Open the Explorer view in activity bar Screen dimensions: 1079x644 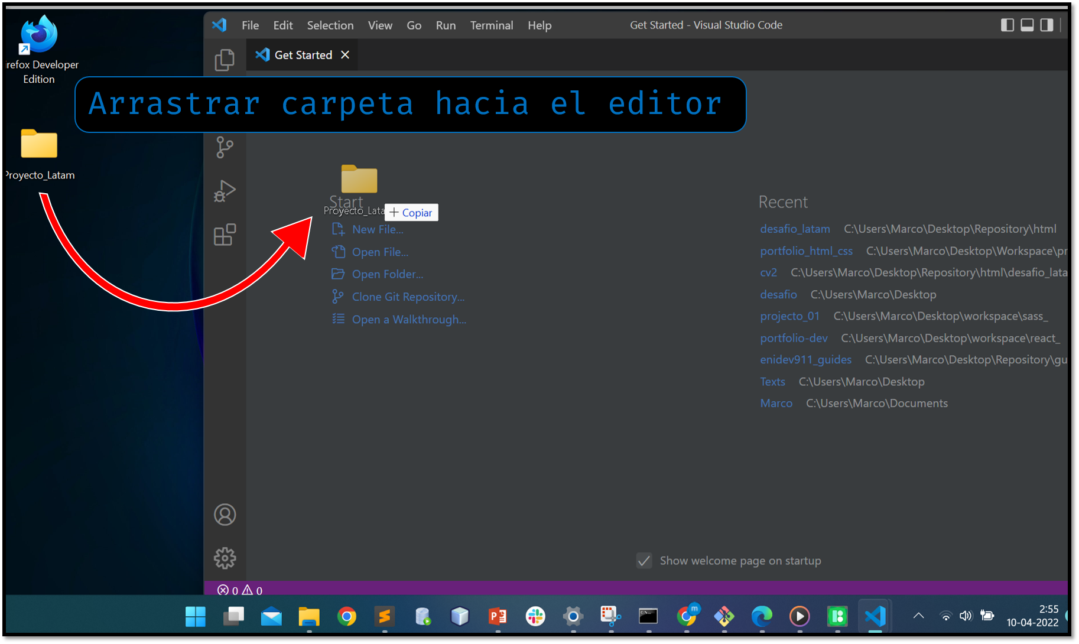(225, 60)
